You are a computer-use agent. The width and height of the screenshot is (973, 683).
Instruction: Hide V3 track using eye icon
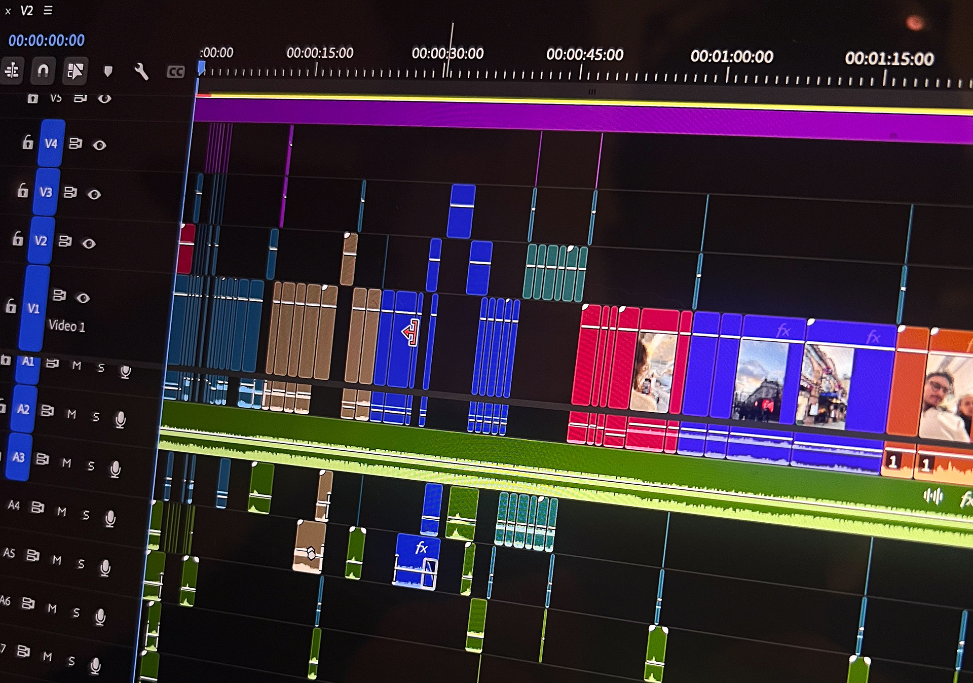94,194
